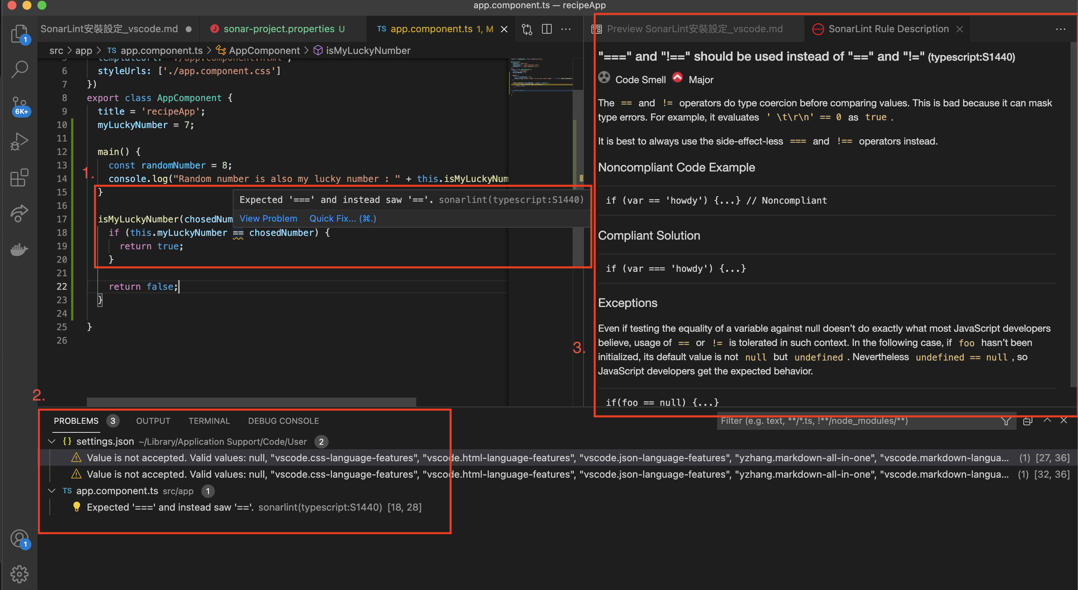Screen dimensions: 1078x590
Task: Click the sonar-project.properties file icon in tab
Action: coord(214,28)
